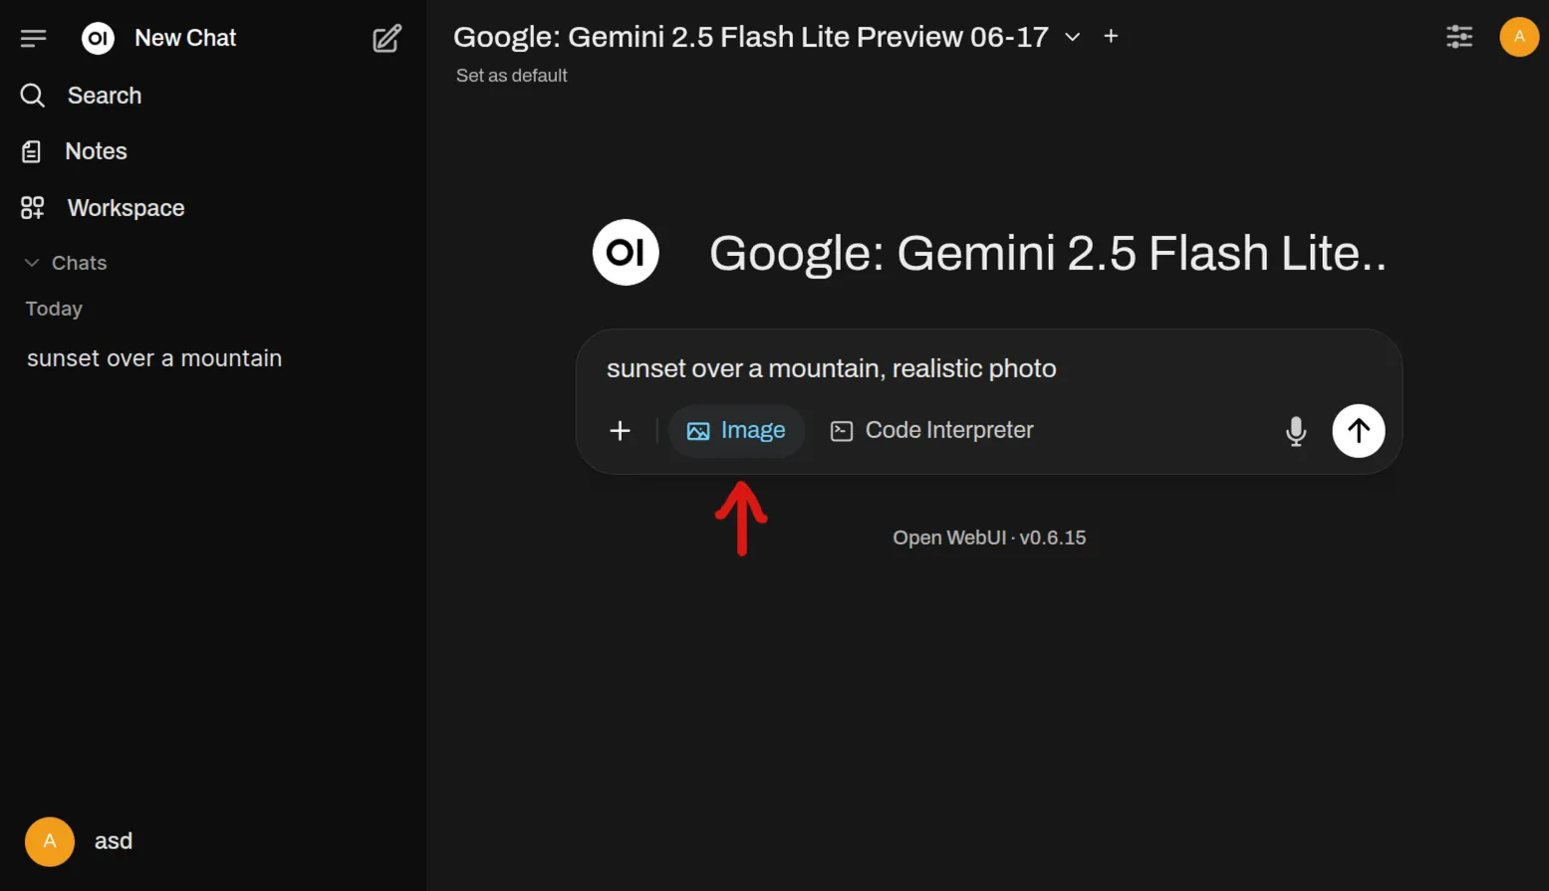Screen dimensions: 1549x891
Task: Start a new chat with pencil icon
Action: pos(387,38)
